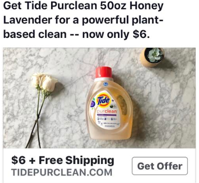Tap the small green badge beside Tide logo
Image resolution: width=199 pixels, height=183 pixels.
click(x=112, y=106)
